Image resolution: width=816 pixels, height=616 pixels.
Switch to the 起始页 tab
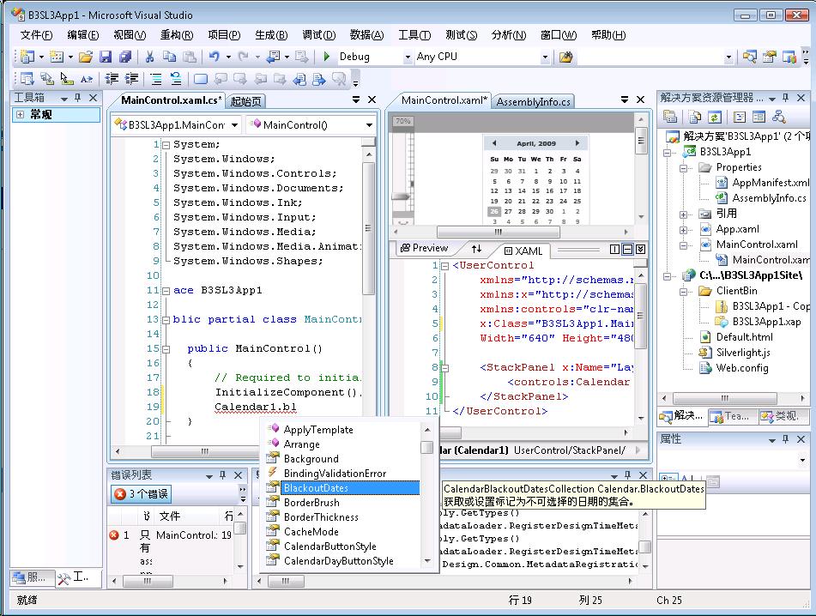(245, 101)
